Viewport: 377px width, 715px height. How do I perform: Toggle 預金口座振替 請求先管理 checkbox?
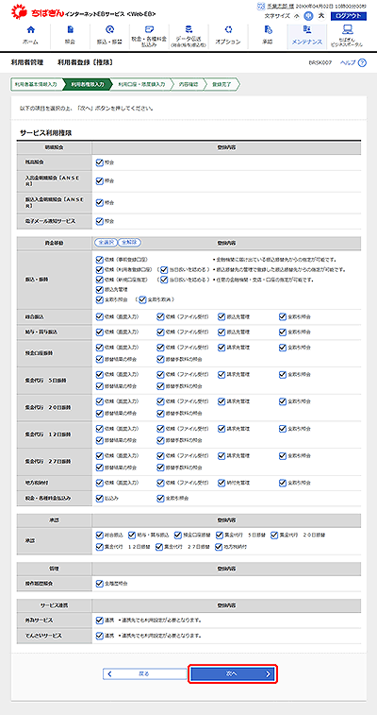(221, 348)
